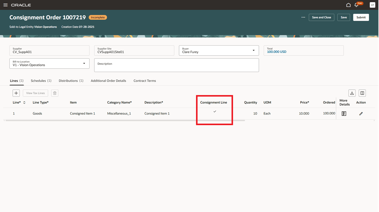
Task: Add a new line with plus icon
Action: point(16,93)
